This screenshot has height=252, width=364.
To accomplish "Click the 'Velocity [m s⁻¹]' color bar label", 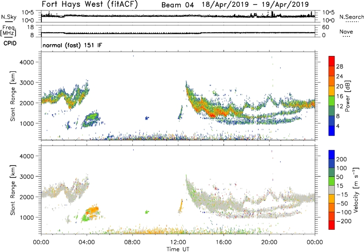I will (356, 190).
